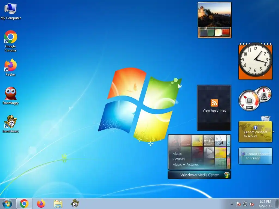Open Firefox desktop shortcut
This screenshot has height=209, width=279.
(x=11, y=67)
